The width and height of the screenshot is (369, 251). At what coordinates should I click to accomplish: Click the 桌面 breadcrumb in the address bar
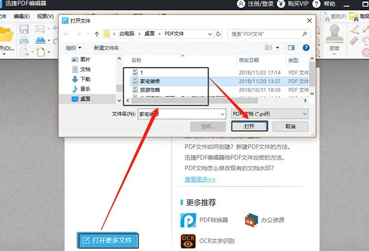pos(149,34)
